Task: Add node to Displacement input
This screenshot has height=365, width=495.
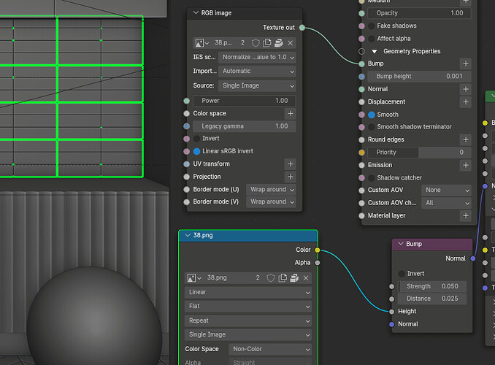Action: 466,102
